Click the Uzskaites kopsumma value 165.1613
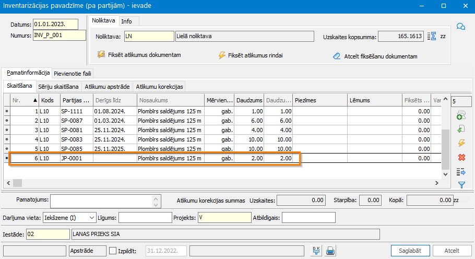This screenshot has width=475, height=259. 401,37
